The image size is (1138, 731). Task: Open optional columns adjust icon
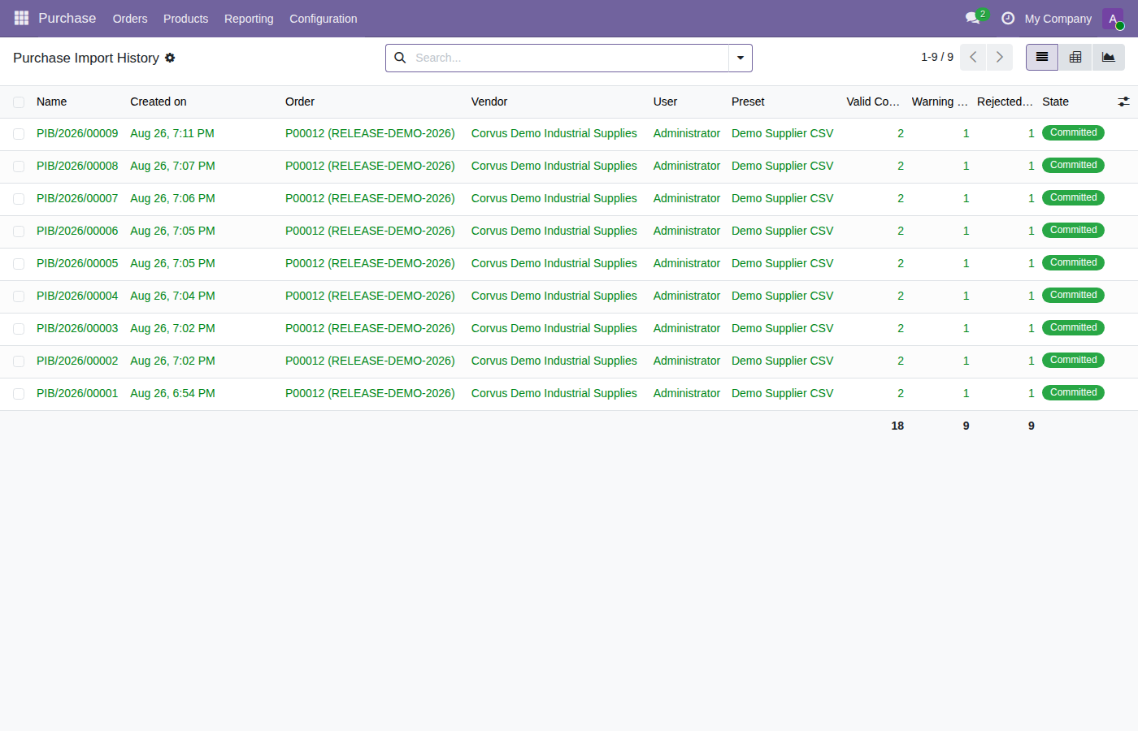1123,102
